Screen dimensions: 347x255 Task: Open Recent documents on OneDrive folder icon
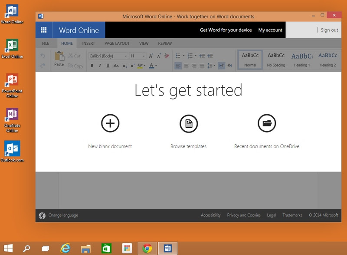[267, 123]
